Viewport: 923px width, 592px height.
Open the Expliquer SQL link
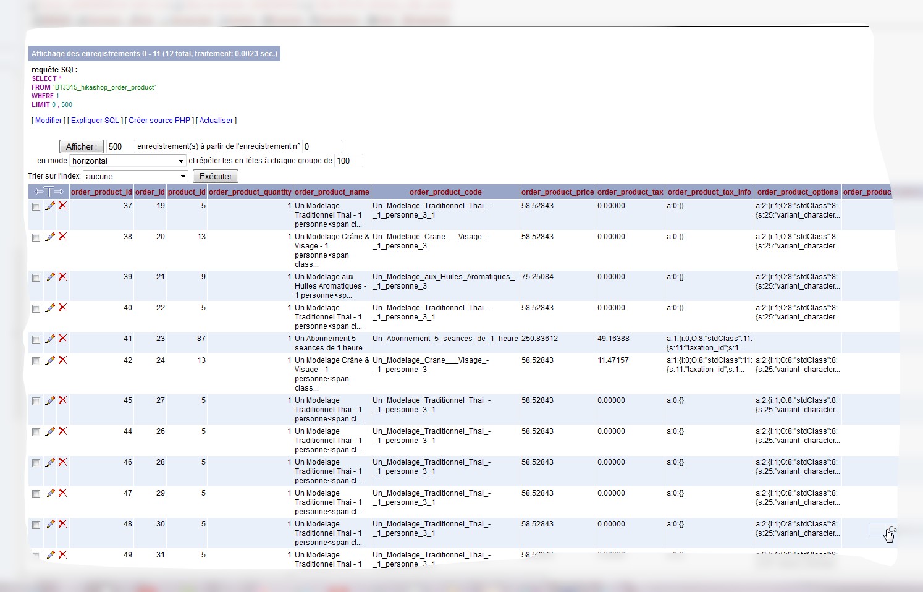click(95, 121)
